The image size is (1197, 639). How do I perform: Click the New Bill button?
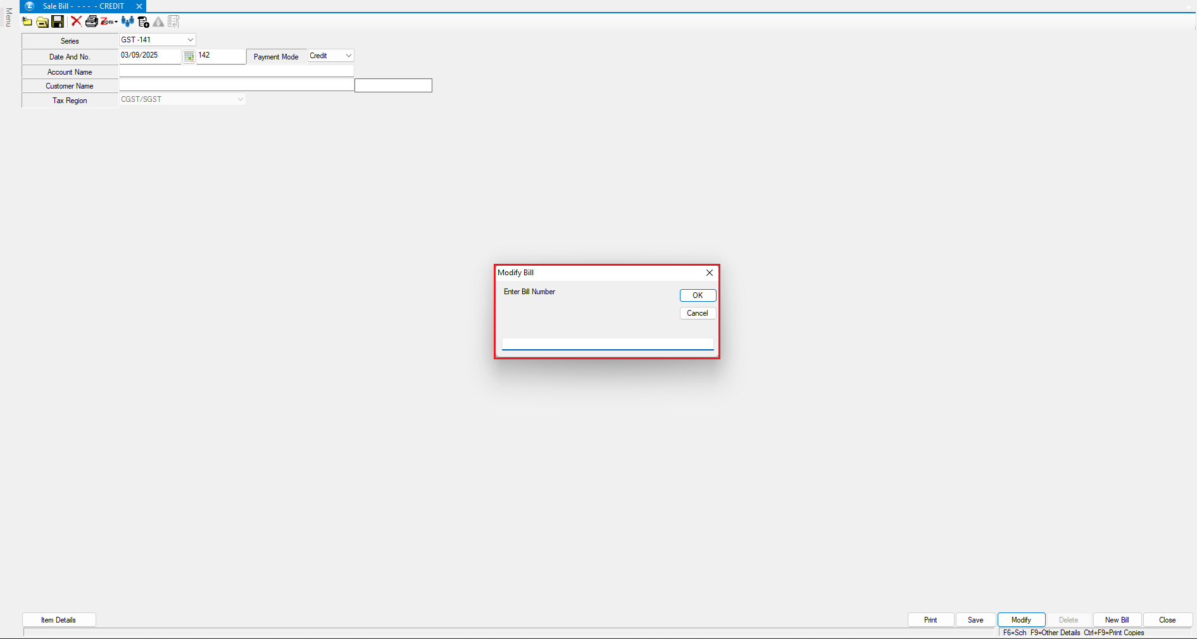click(x=1117, y=620)
